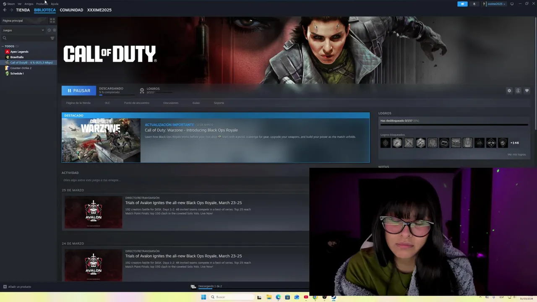This screenshot has width=537, height=302.
Task: Open Trials of Avalon March 25 post
Action: pyautogui.click(x=183, y=203)
